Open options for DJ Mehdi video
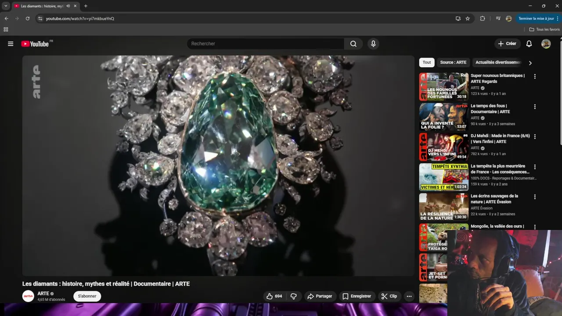The width and height of the screenshot is (562, 316). (535, 136)
